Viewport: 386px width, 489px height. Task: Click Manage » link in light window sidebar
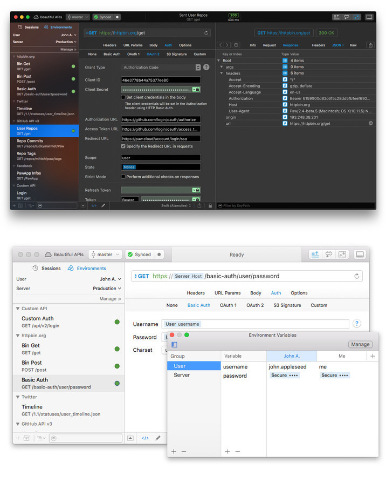click(110, 298)
